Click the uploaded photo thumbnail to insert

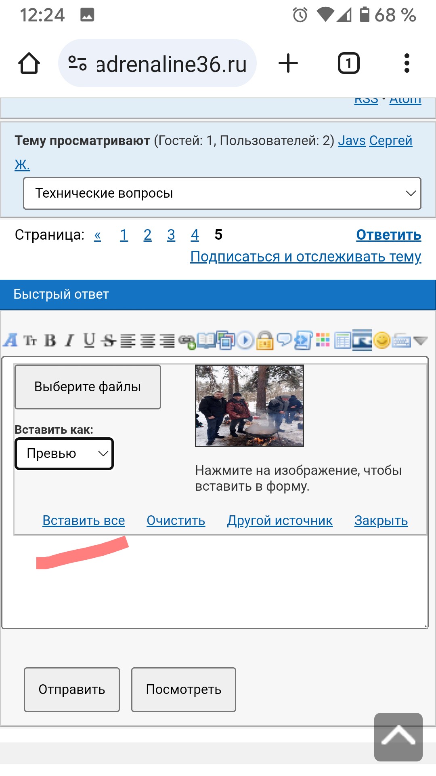click(x=249, y=406)
